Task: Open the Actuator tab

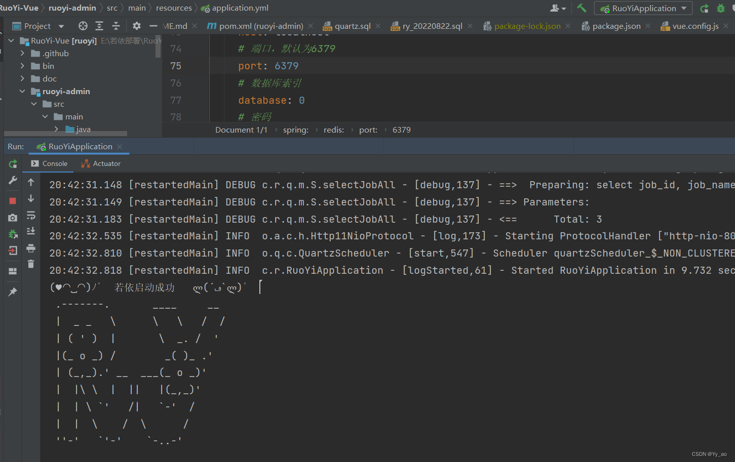Action: point(101,163)
